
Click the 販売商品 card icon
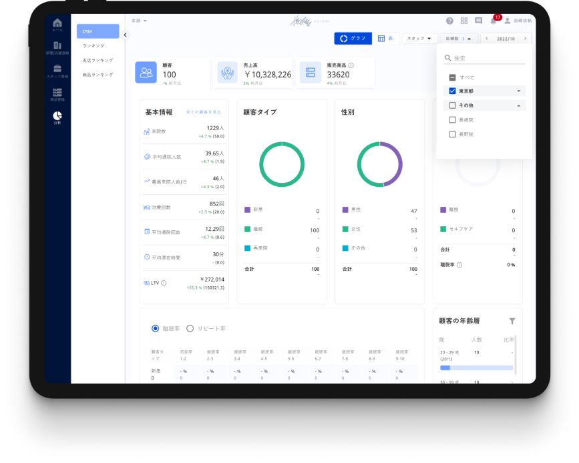pos(311,72)
